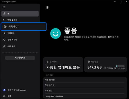Open 전체 초기화 in the sidebar
Viewport: 129px width, 99px height.
click(20, 40)
